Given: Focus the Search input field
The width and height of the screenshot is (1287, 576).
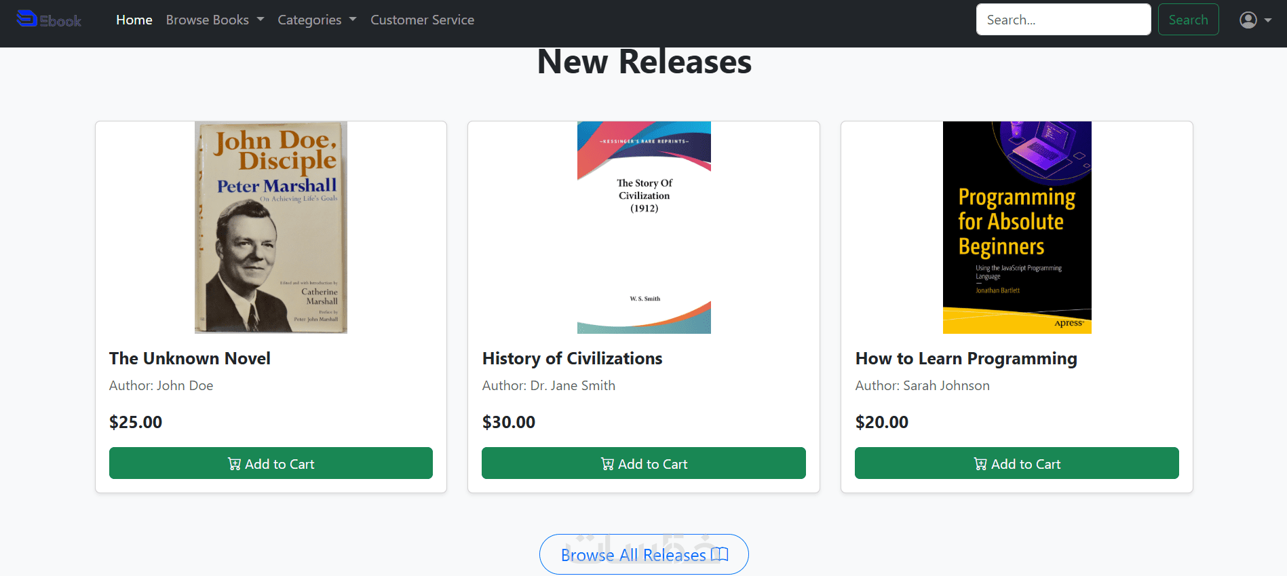Looking at the screenshot, I should click(x=1062, y=20).
